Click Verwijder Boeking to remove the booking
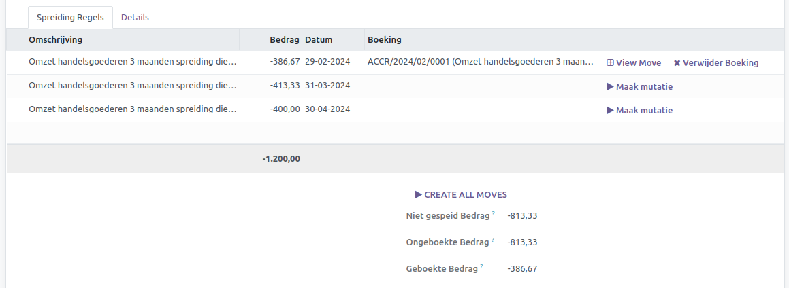Image resolution: width=789 pixels, height=288 pixels. [715, 62]
